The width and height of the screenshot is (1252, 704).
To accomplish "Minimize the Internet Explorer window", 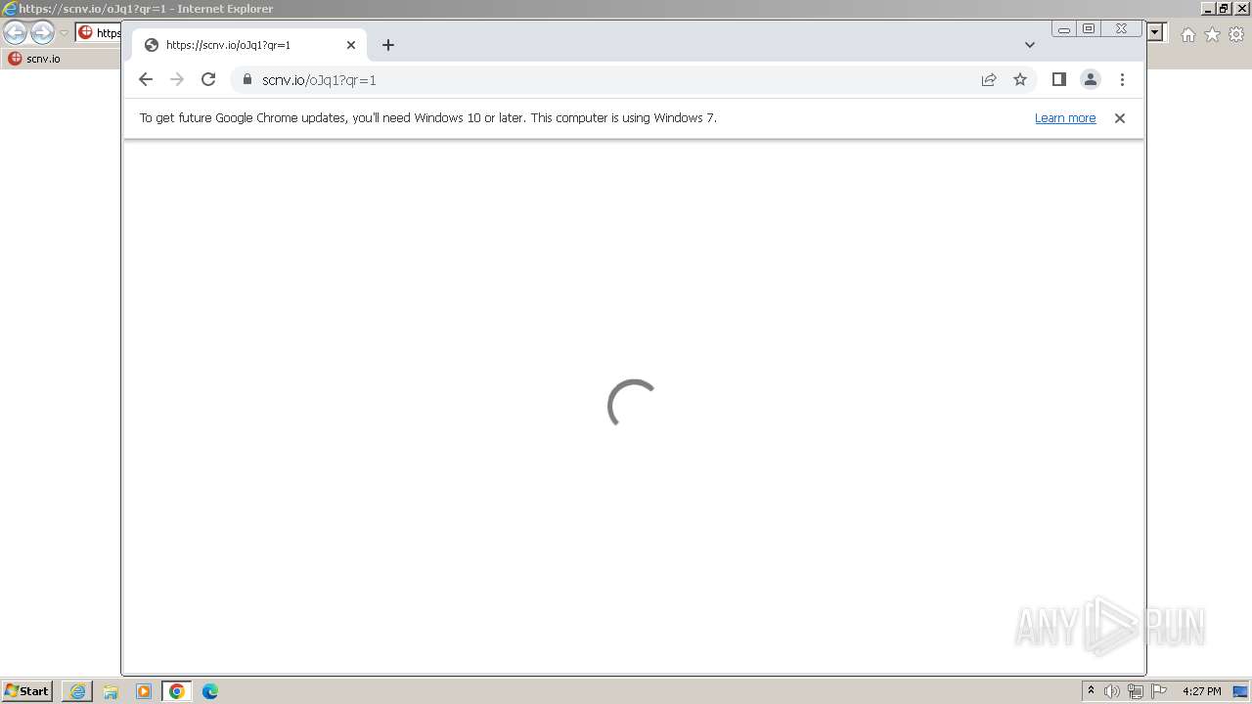I will click(x=1208, y=8).
